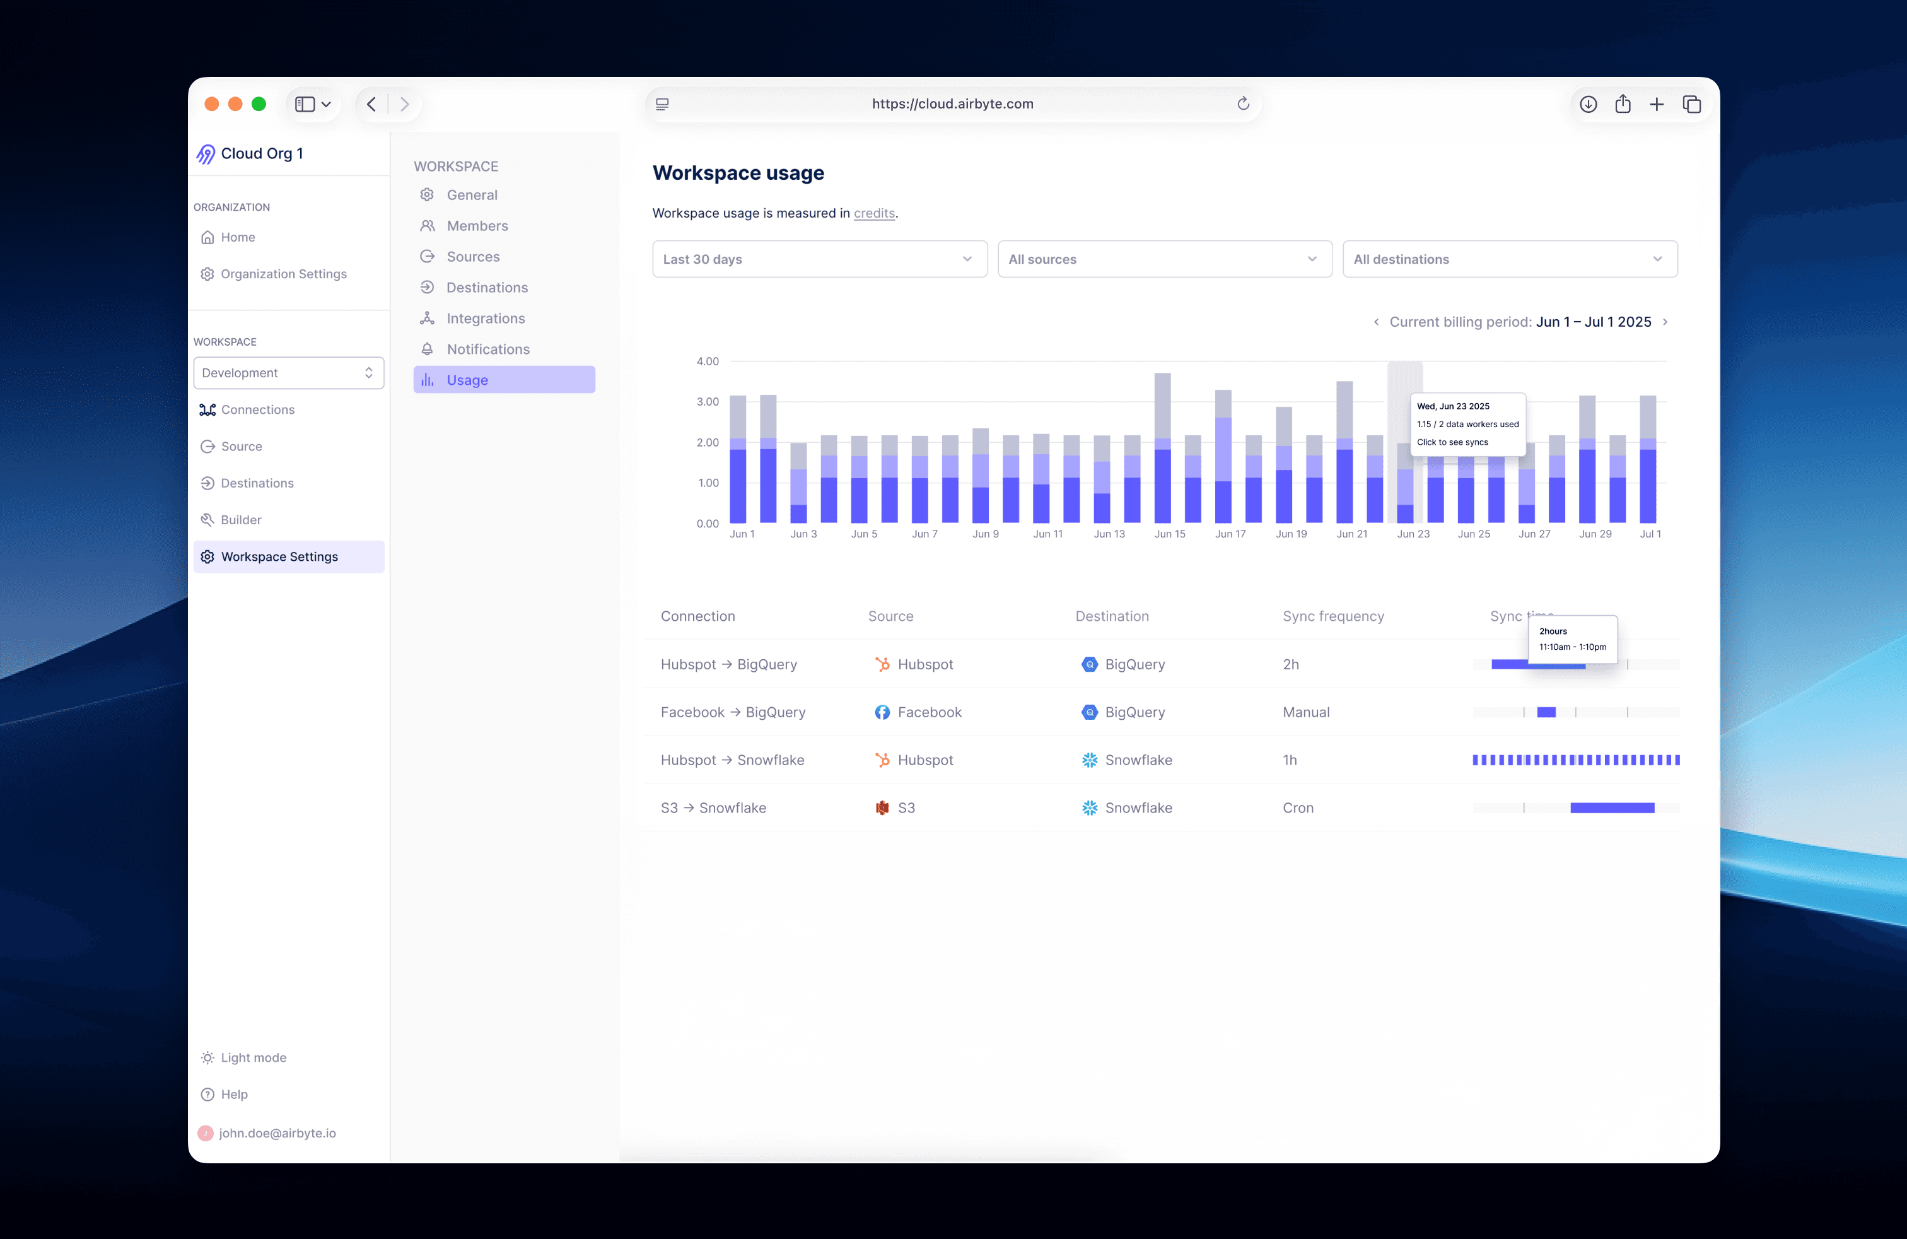Follow the credits link
1907x1239 pixels.
pos(873,213)
